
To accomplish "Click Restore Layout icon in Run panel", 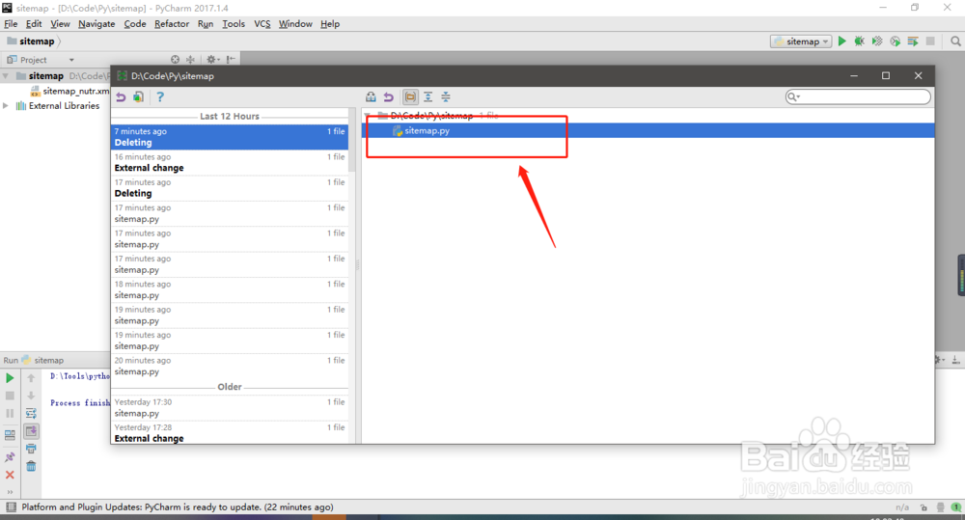I will [x=10, y=435].
